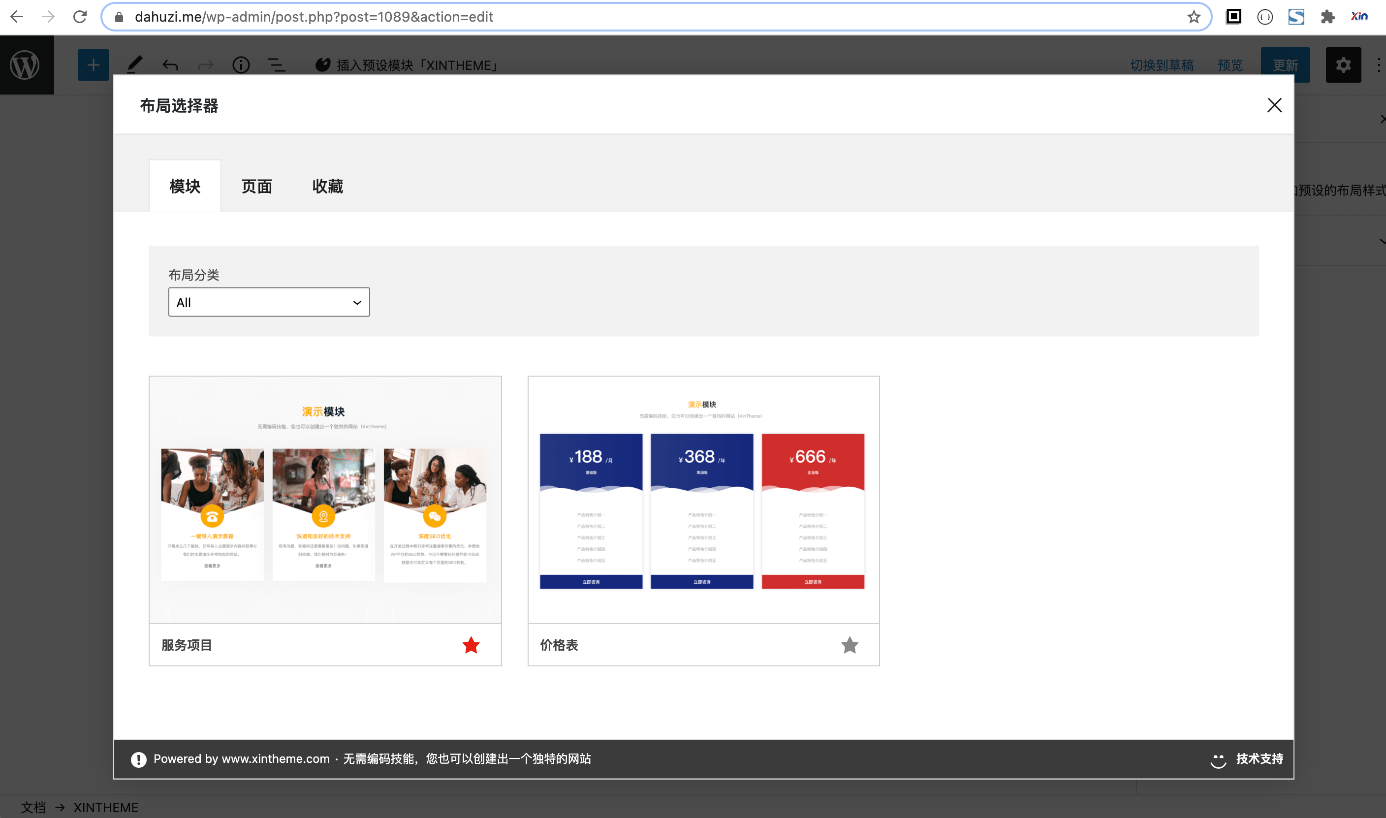
Task: Open Chrome extensions puzzle icon
Action: click(x=1327, y=17)
